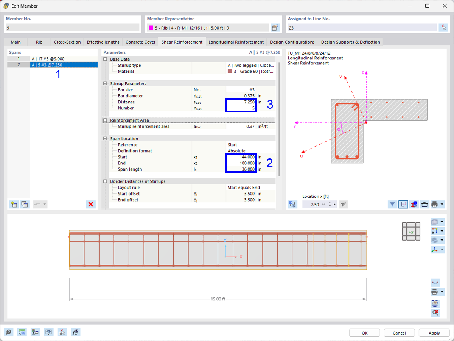
Task: Open the Concrete Cover tab
Action: (140, 42)
